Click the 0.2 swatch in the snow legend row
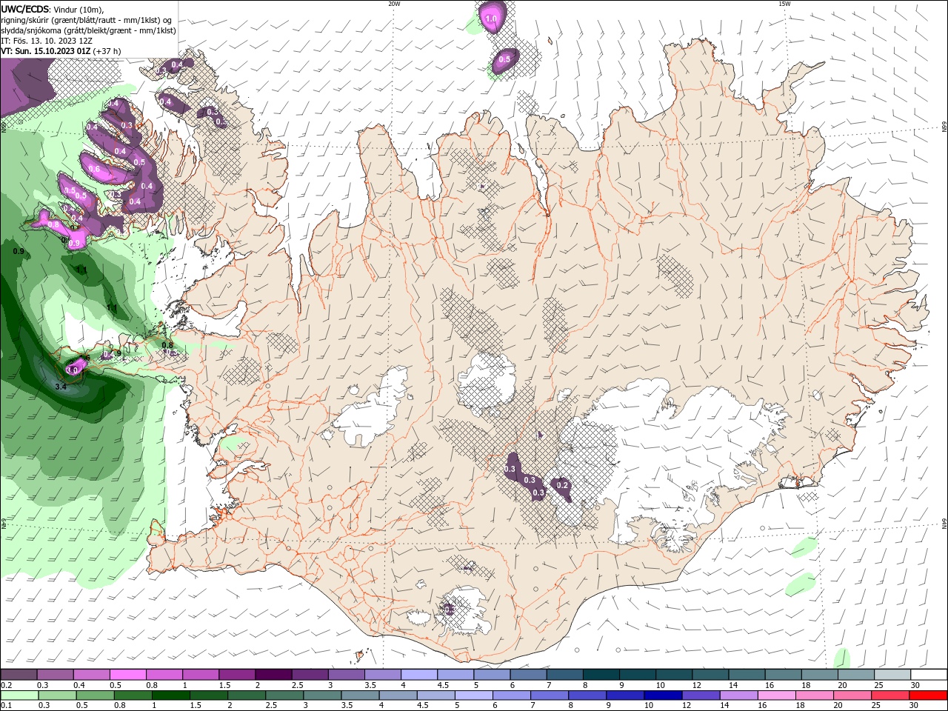Image resolution: width=948 pixels, height=711 pixels. (x=19, y=675)
